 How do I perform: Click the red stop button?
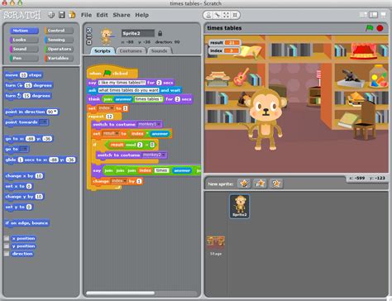380,28
